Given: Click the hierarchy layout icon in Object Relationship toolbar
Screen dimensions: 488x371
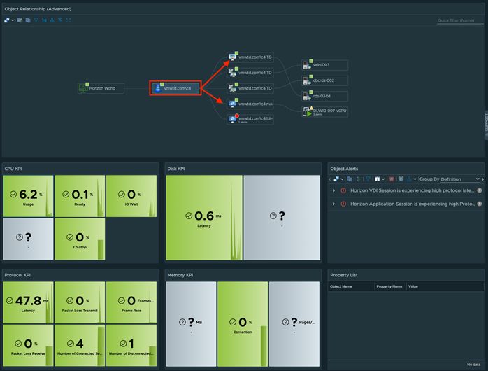Looking at the screenshot, I should 52,20.
